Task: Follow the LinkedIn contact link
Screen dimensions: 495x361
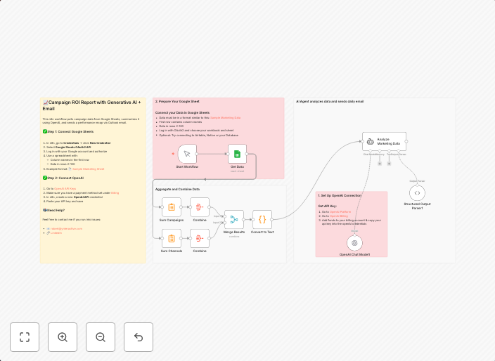Action: (x=56, y=232)
